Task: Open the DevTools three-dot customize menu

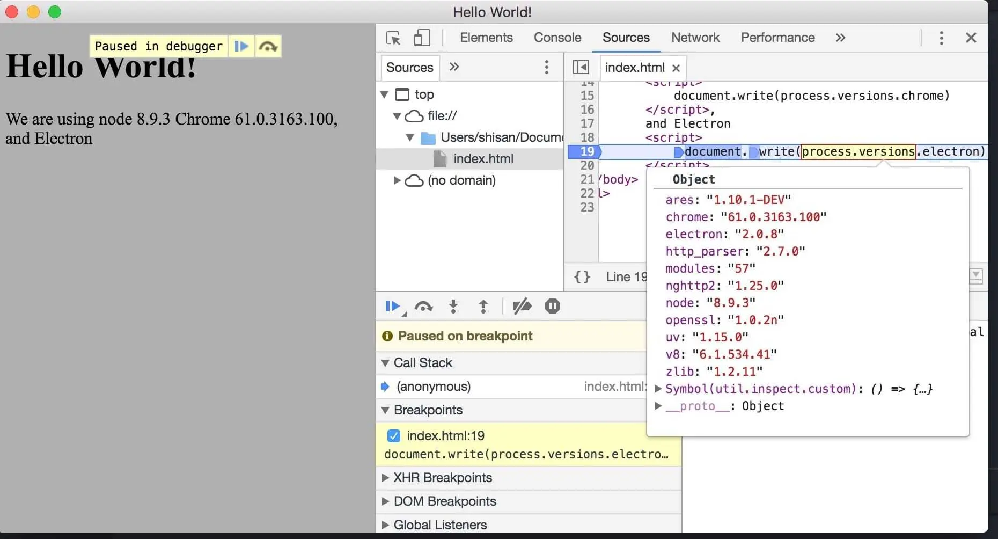Action: click(x=941, y=38)
